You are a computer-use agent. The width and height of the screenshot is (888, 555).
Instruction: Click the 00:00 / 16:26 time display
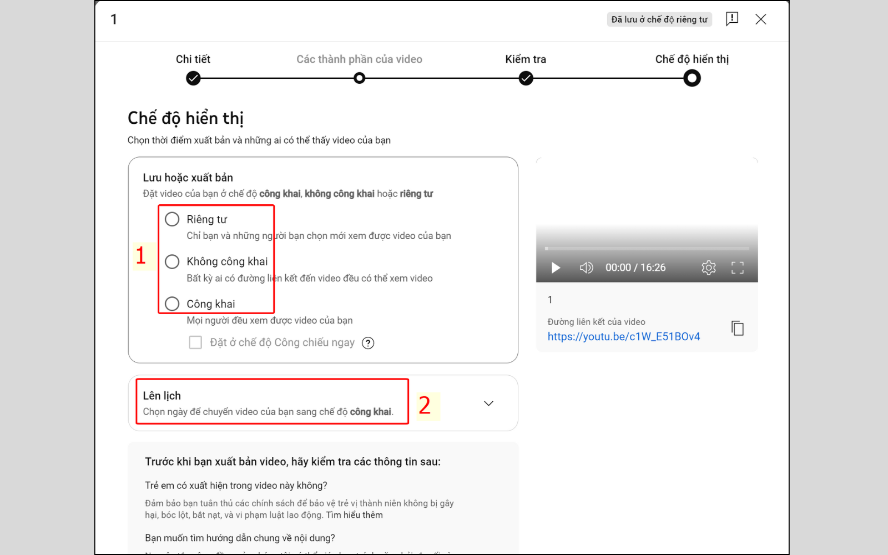click(x=635, y=268)
